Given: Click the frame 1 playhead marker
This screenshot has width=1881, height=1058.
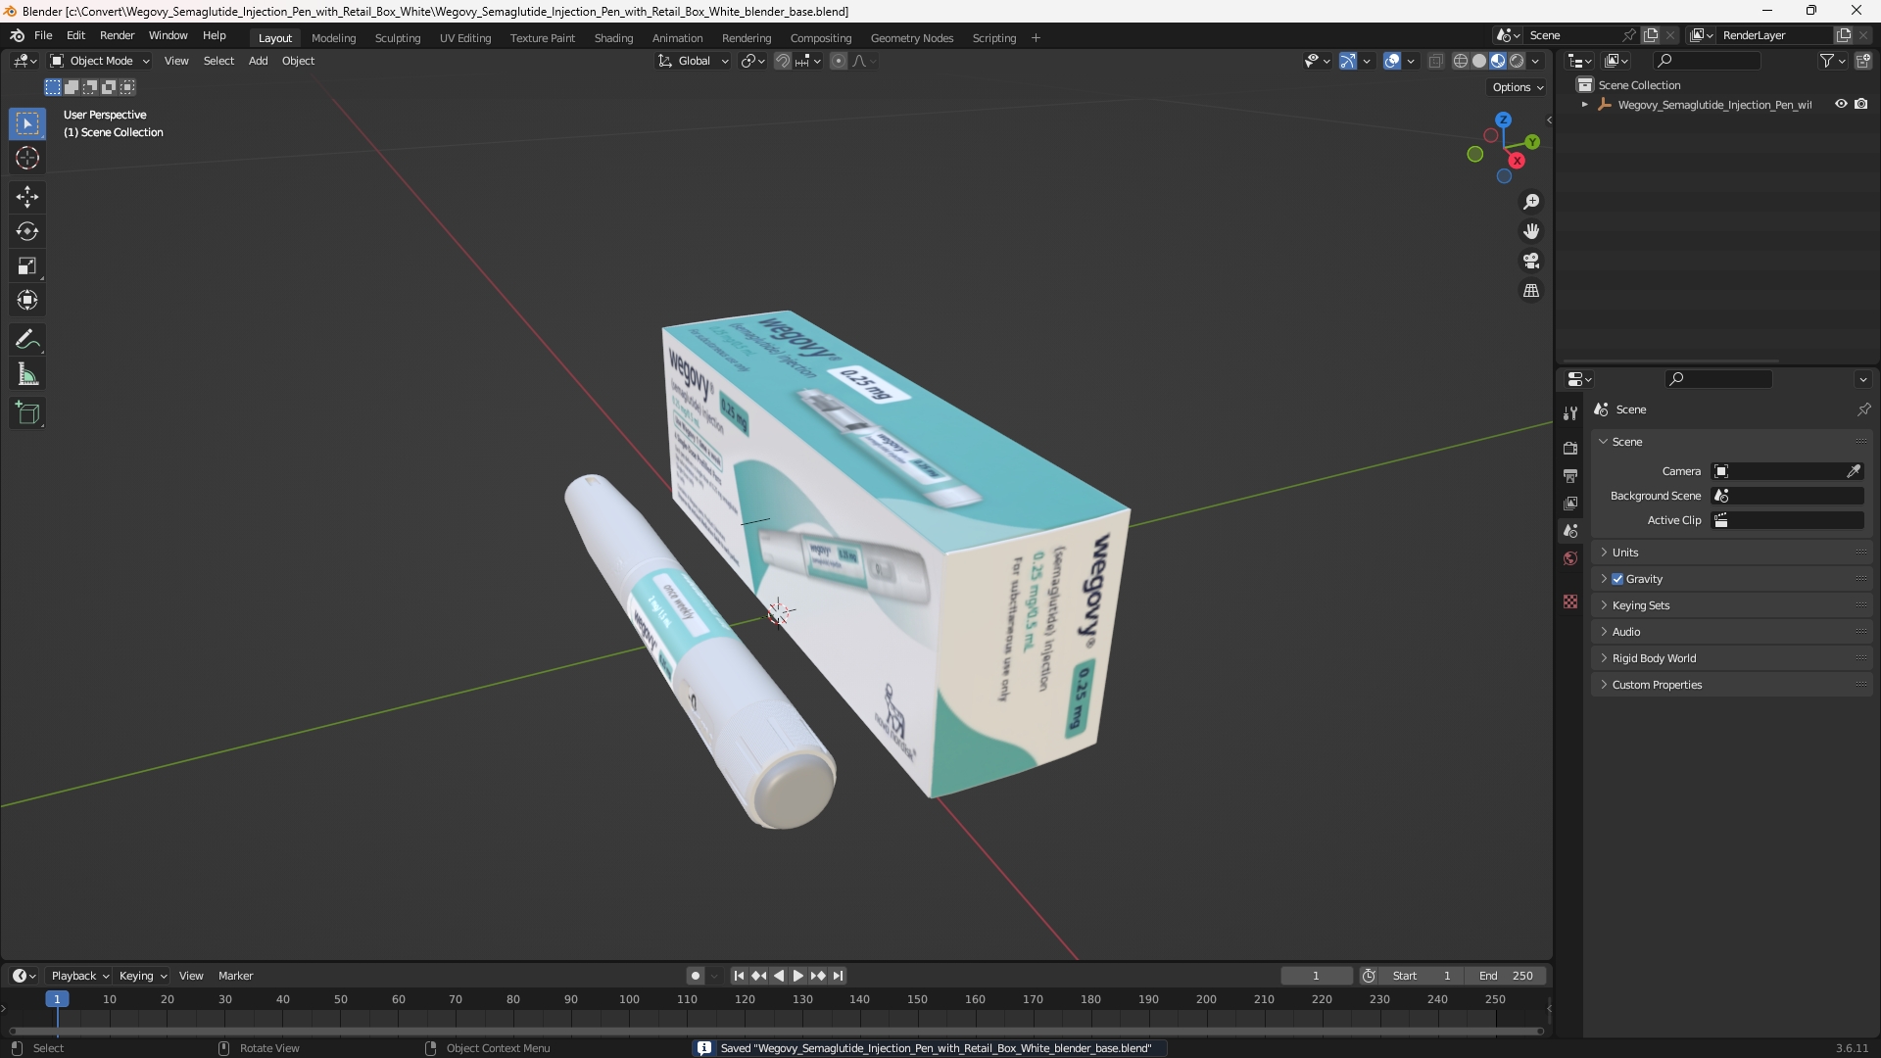Looking at the screenshot, I should coord(57,999).
